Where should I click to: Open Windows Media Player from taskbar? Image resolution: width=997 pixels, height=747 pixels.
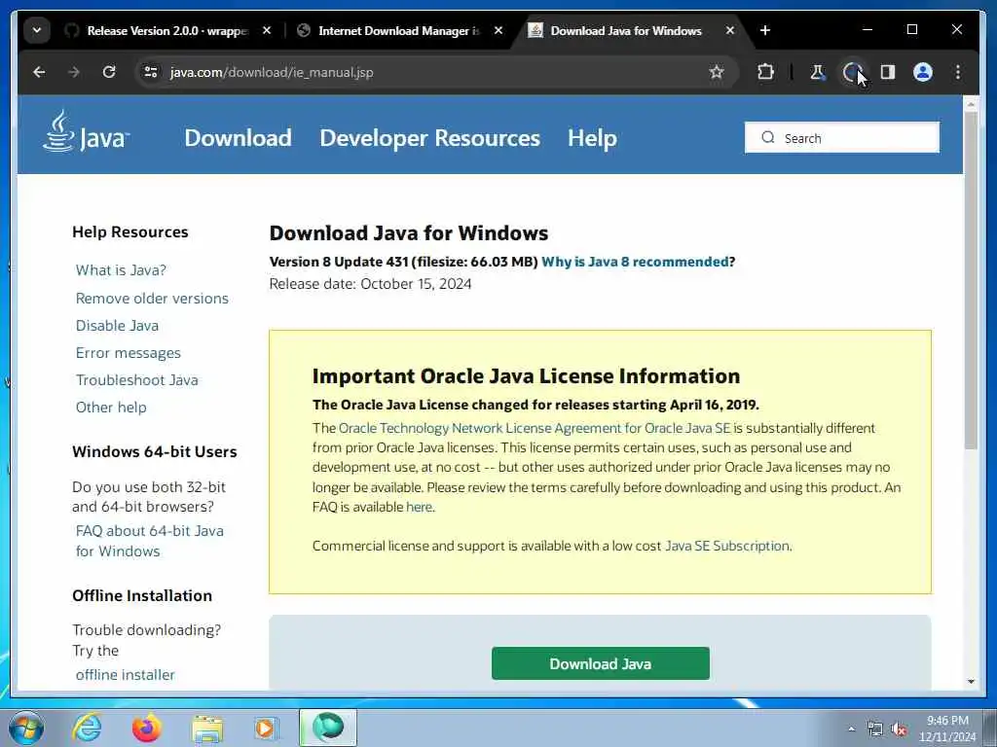[265, 728]
